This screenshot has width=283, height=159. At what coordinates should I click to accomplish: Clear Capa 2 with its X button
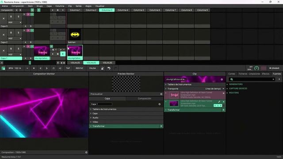[4, 34]
